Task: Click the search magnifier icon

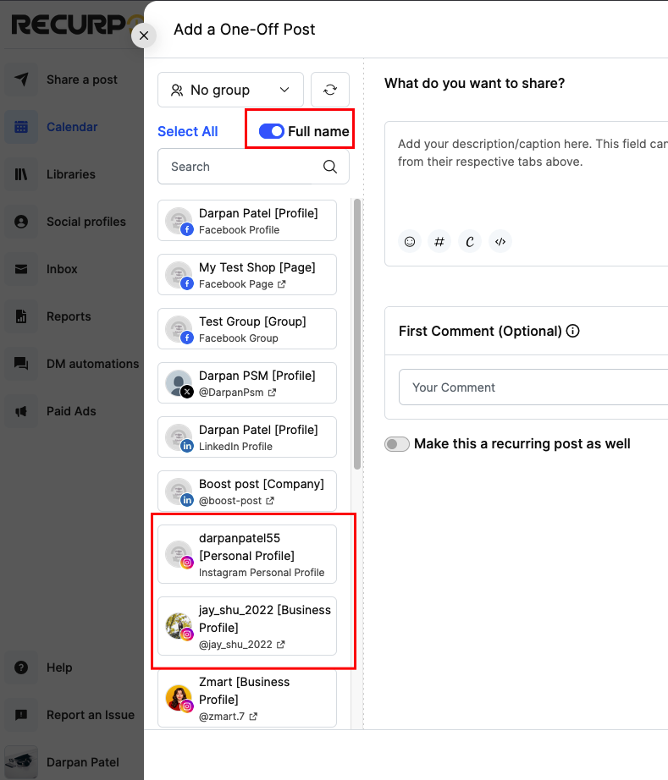Action: click(330, 167)
